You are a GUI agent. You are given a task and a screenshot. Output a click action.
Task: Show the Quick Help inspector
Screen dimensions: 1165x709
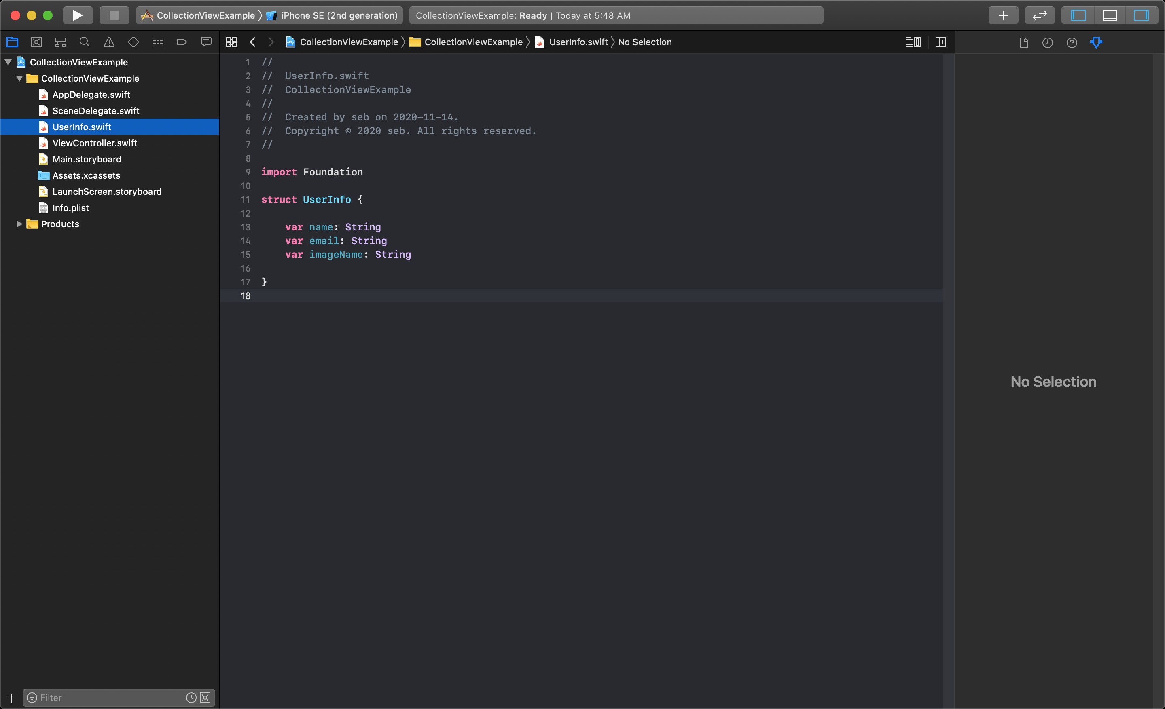(1072, 43)
